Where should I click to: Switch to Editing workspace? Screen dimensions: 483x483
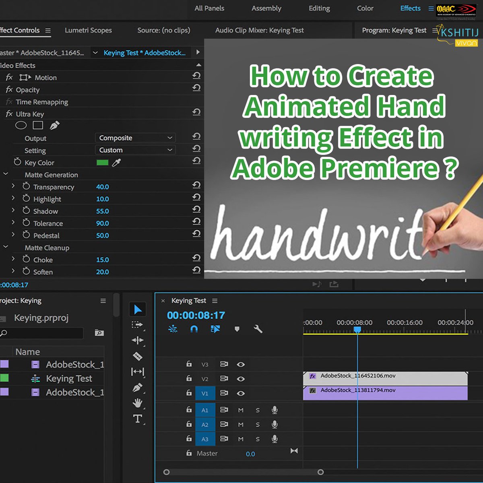coord(319,8)
